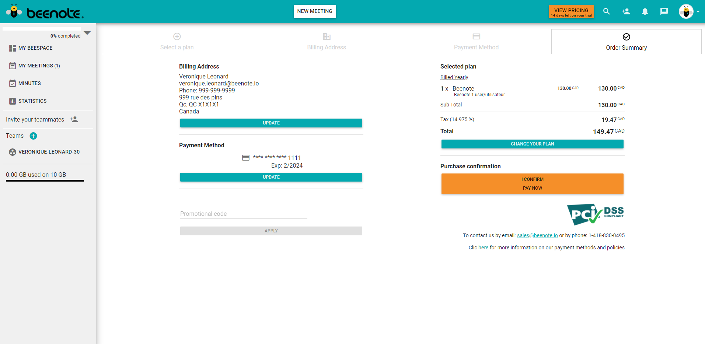
Task: Click the 19.47 CAD tax amount
Action: click(x=613, y=120)
